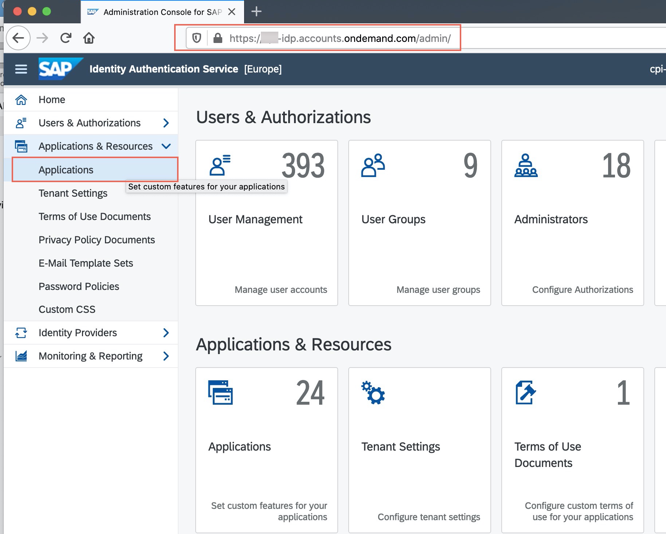Open the User Groups tile
Screen dimensions: 666x534
(x=419, y=223)
